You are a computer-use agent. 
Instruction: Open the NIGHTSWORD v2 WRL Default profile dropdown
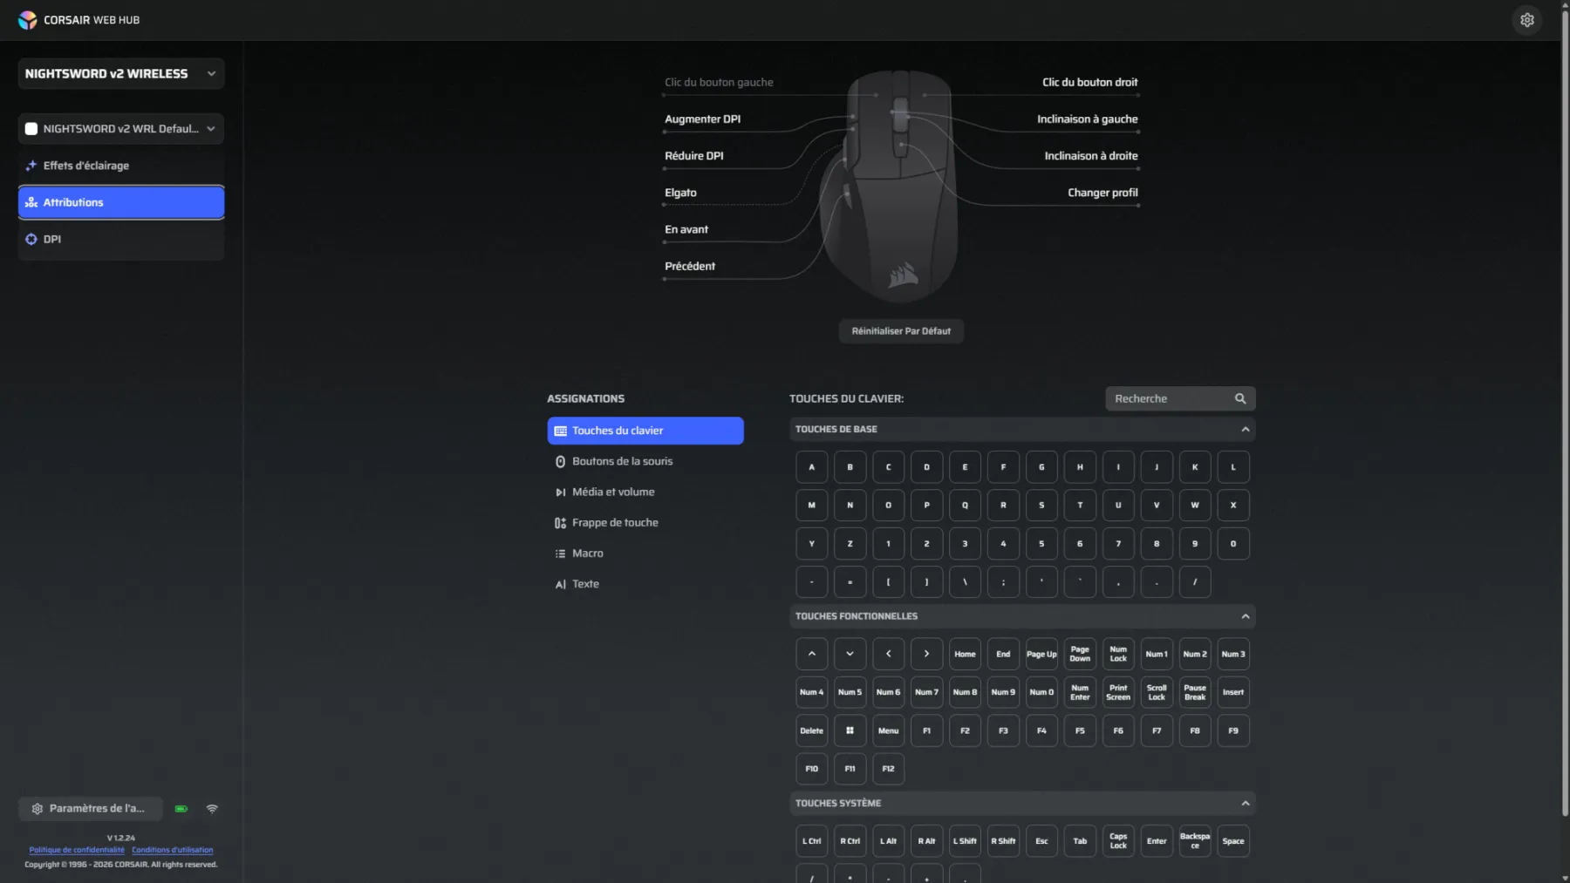pyautogui.click(x=121, y=129)
